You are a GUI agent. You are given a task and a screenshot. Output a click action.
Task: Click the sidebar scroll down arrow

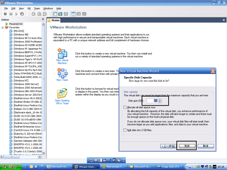tap(44, 153)
